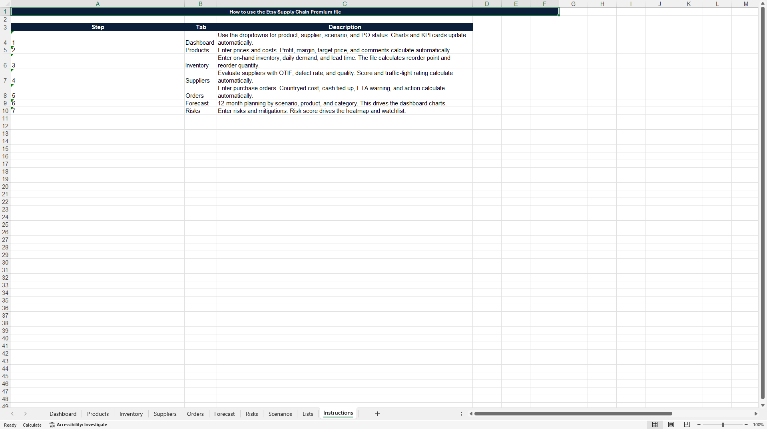Select the Suppliers sheet tab
The height and width of the screenshot is (429, 767).
165,414
